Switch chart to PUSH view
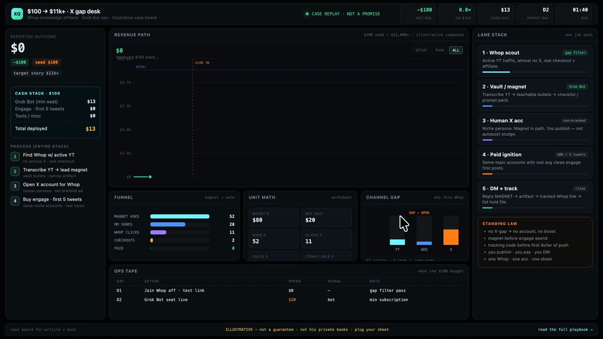 [x=440, y=50]
